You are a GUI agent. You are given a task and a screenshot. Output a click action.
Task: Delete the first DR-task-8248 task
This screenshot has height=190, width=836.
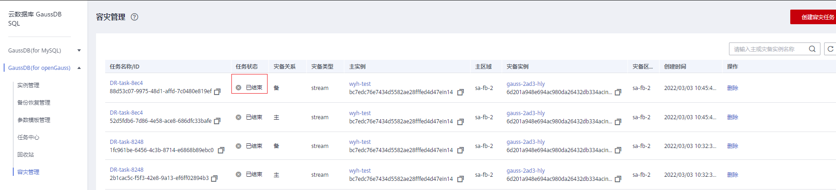click(733, 146)
